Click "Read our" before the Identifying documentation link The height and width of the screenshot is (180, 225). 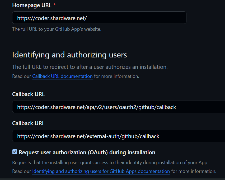pyautogui.click(x=22, y=171)
